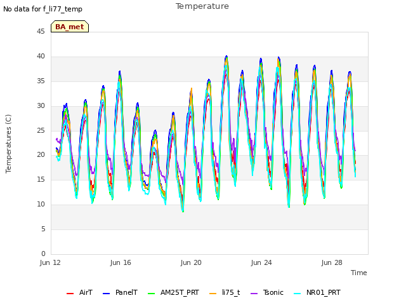Screen dimensions: 406x305
Task: Toggle the PanelT legend entry
Action: [120, 292]
